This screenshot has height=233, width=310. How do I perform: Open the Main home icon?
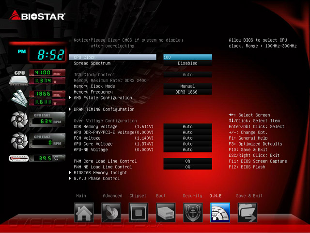tap(84, 213)
